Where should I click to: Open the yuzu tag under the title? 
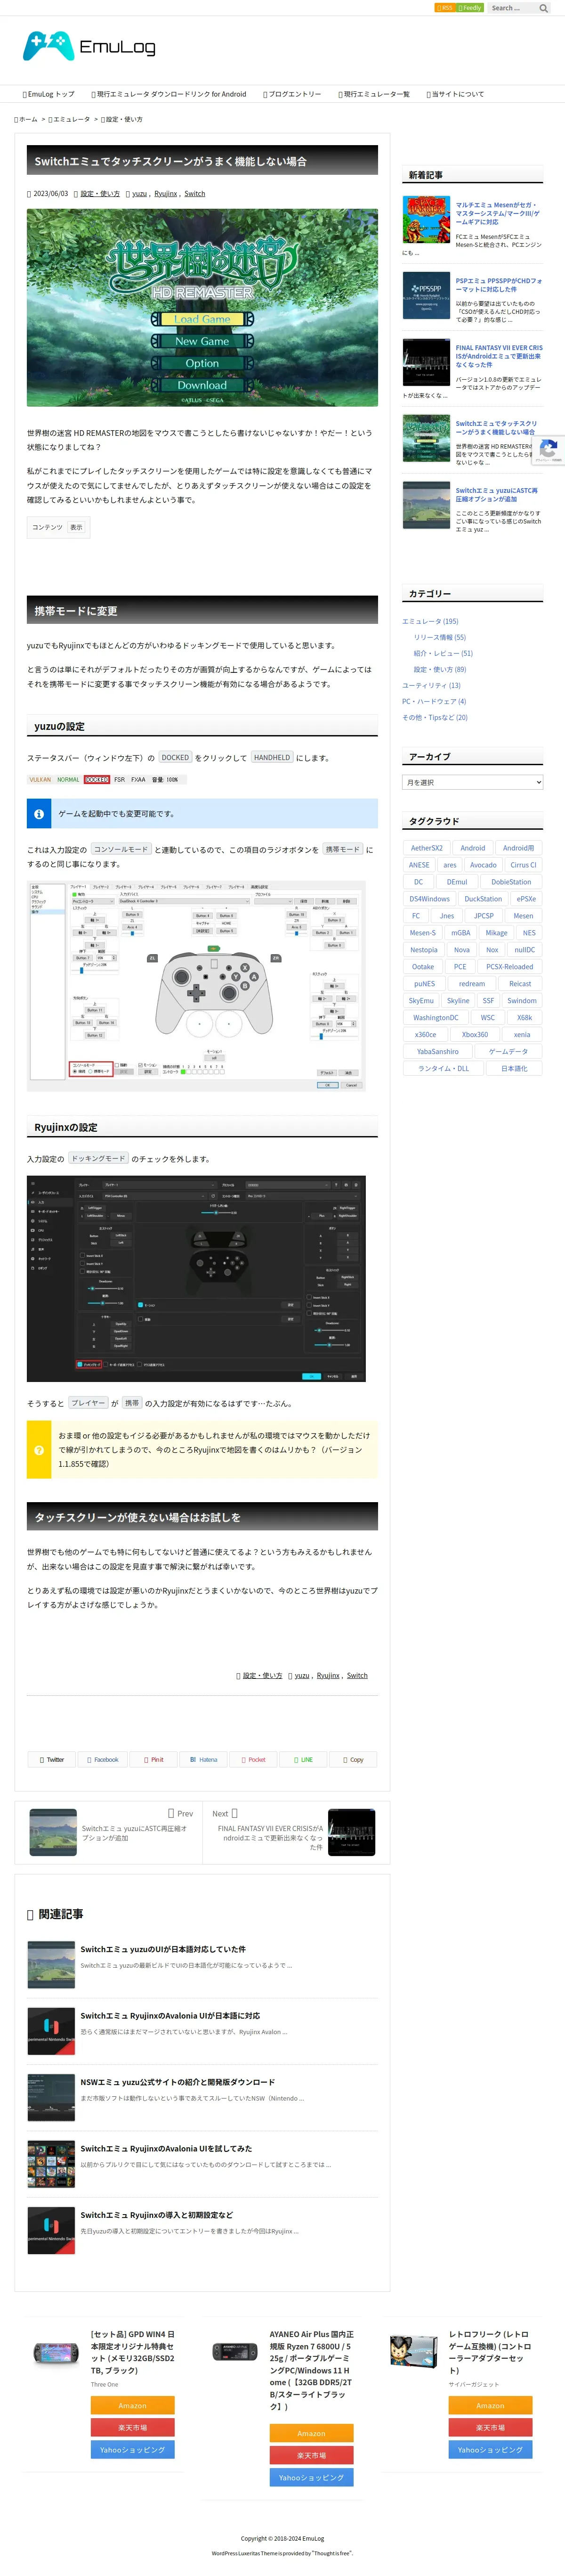coord(140,194)
